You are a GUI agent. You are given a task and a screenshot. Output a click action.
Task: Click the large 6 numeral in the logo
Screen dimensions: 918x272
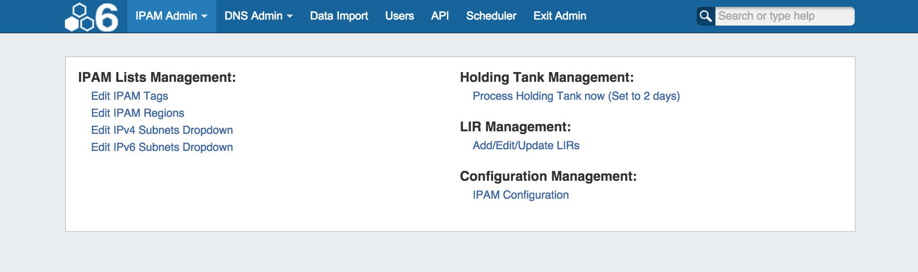coord(106,17)
